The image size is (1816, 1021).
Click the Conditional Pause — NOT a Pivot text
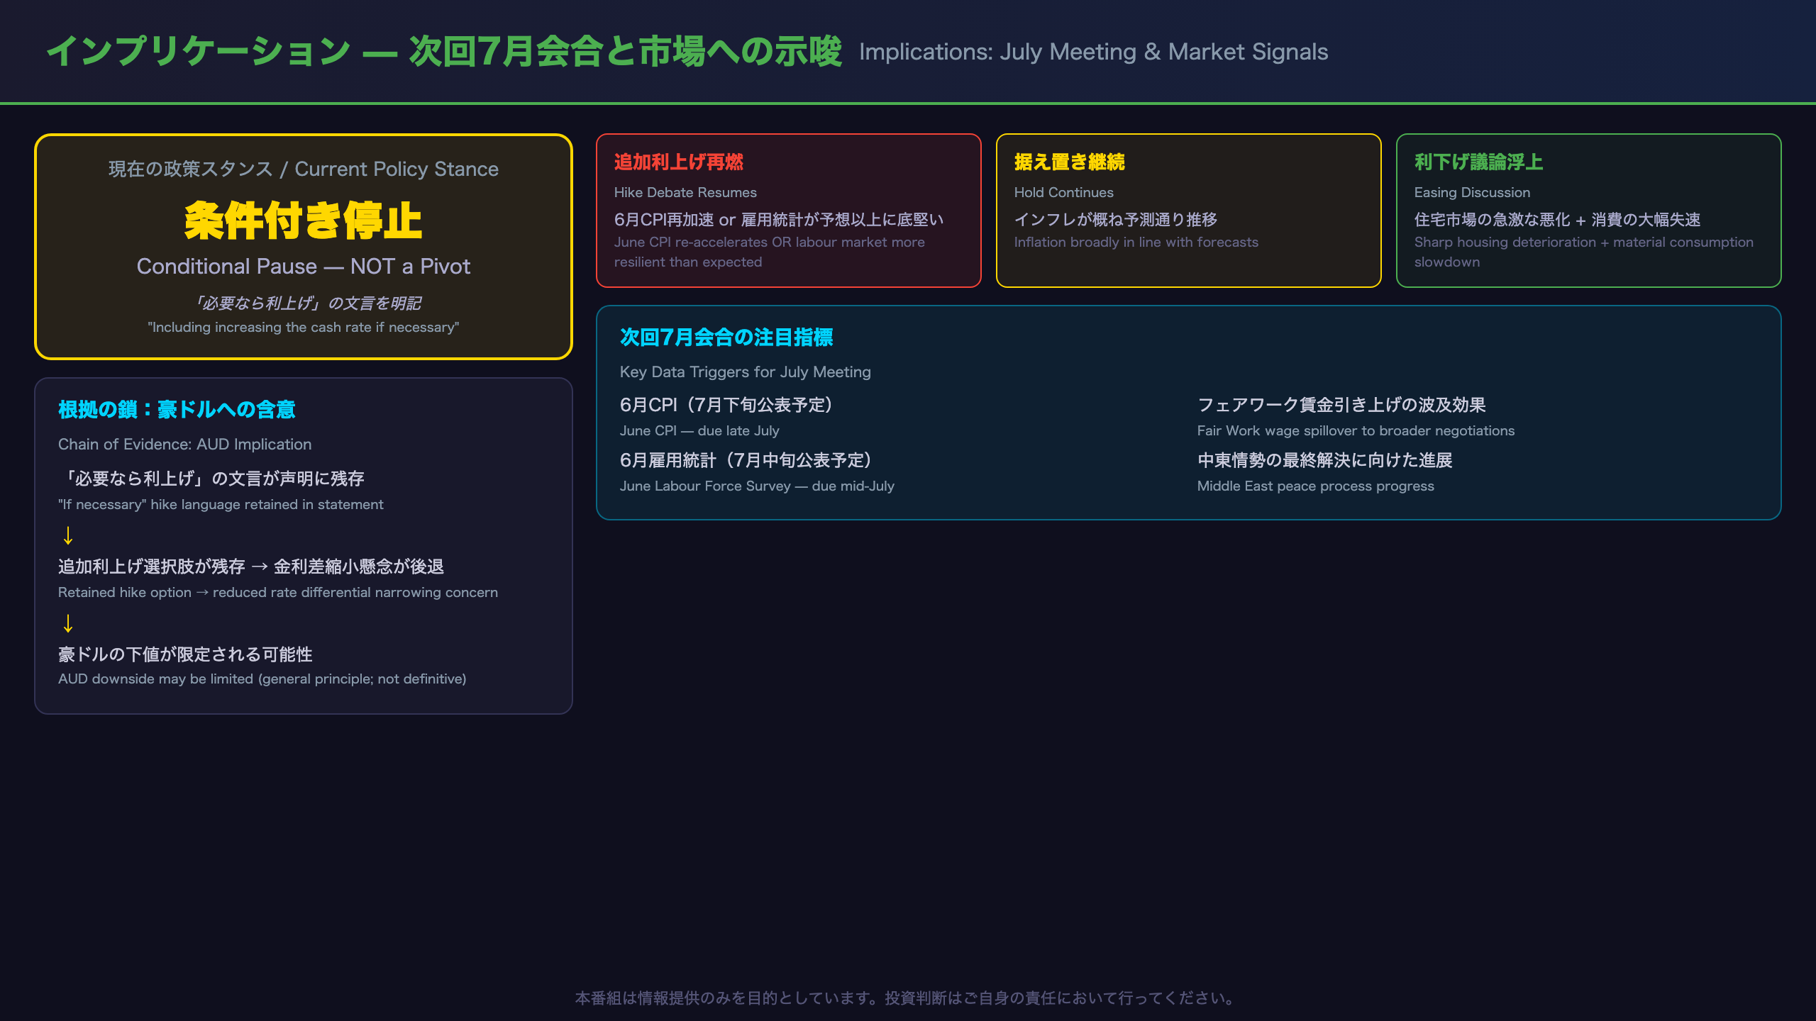tap(303, 267)
